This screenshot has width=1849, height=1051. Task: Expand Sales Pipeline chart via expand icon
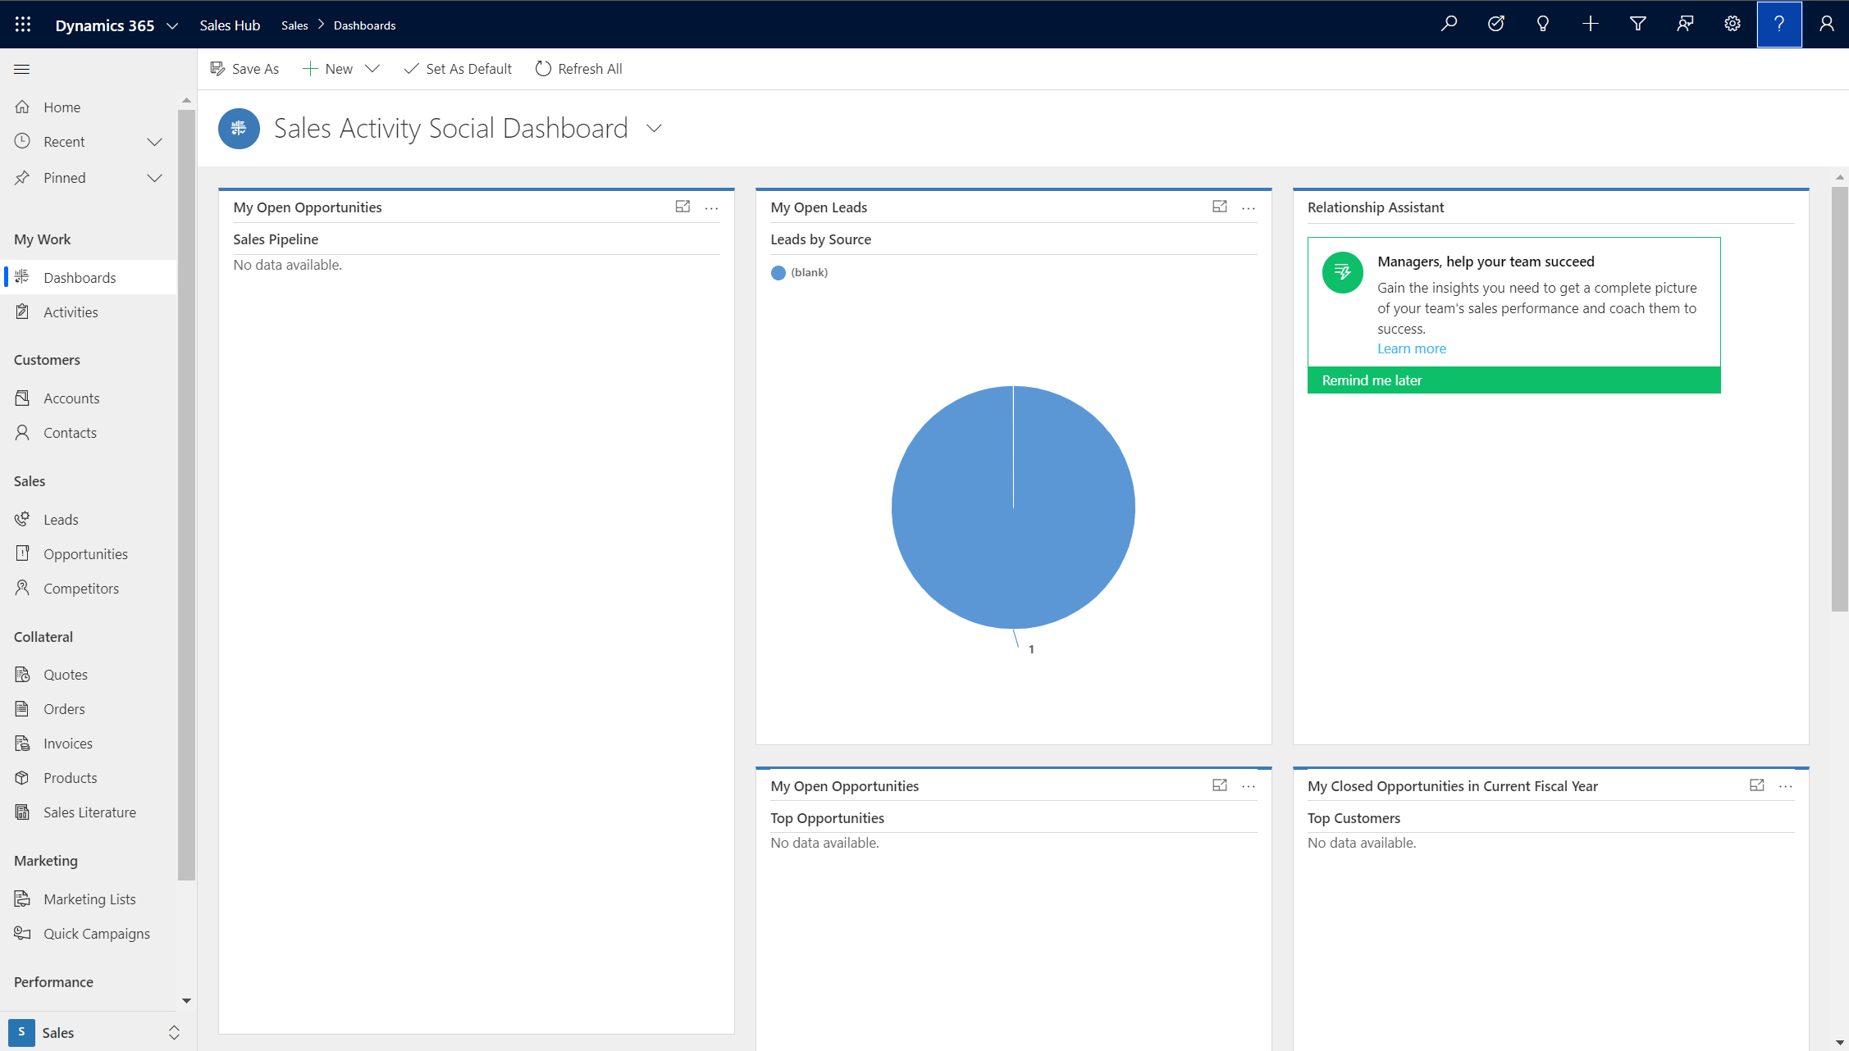pyautogui.click(x=683, y=207)
